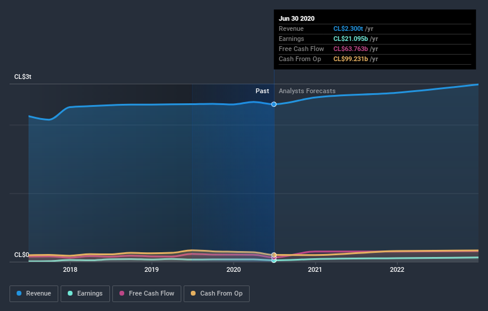Click the Free Cash Flow tooltip row label
488x311 pixels.
pyautogui.click(x=301, y=49)
